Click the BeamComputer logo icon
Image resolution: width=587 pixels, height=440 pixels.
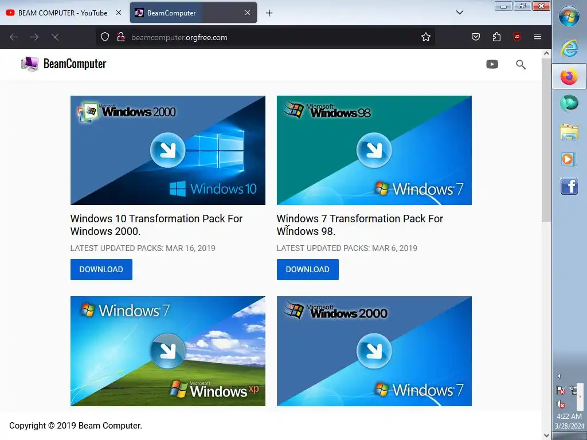point(30,64)
